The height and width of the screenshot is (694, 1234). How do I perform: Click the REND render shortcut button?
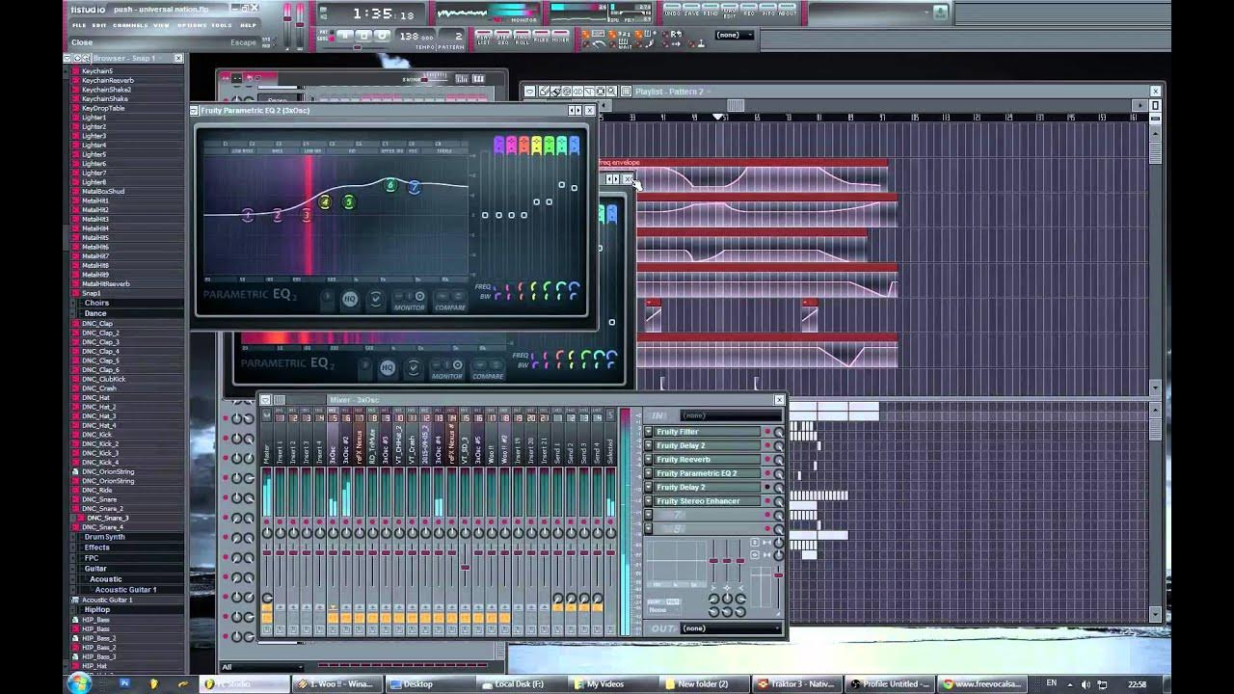click(x=711, y=11)
